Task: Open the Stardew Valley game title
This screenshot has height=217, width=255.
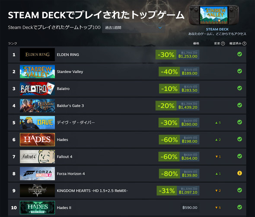Action: (70, 72)
